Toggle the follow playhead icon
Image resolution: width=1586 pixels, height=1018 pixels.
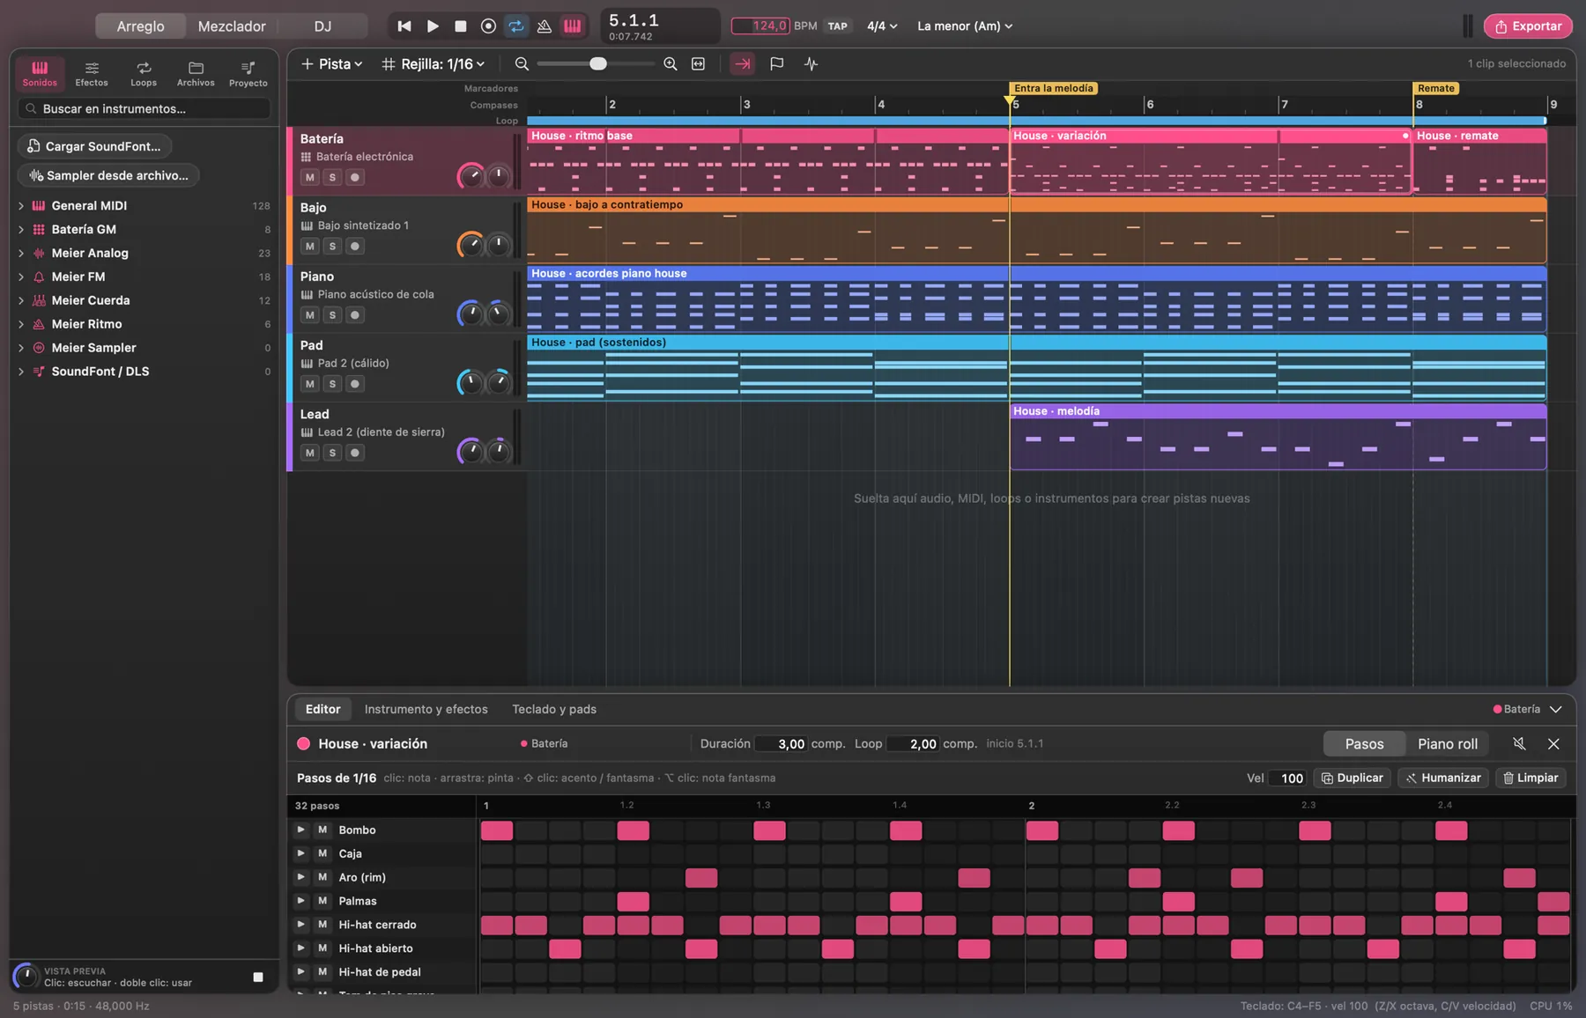tap(743, 63)
